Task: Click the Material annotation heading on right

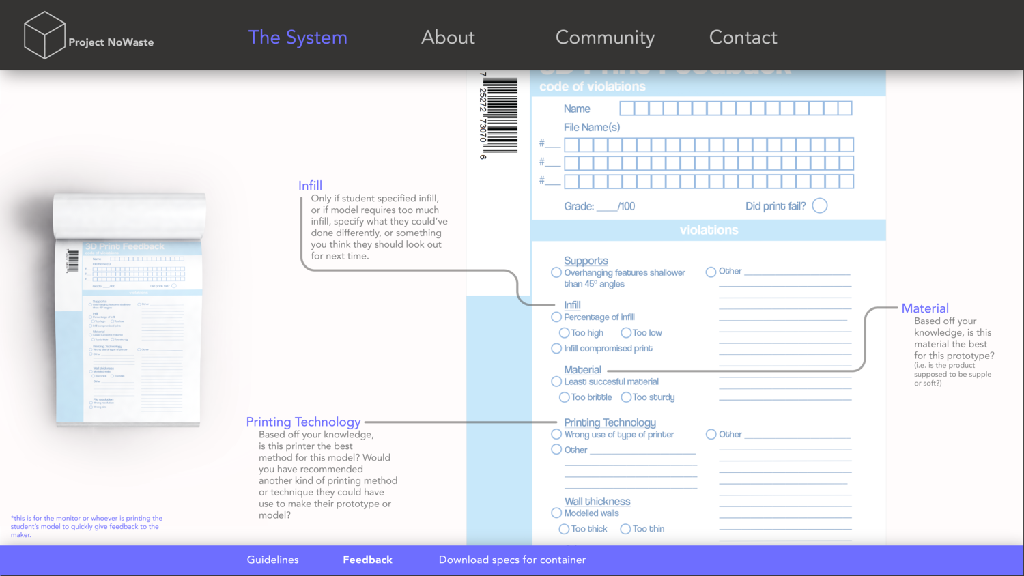Action: click(x=925, y=308)
